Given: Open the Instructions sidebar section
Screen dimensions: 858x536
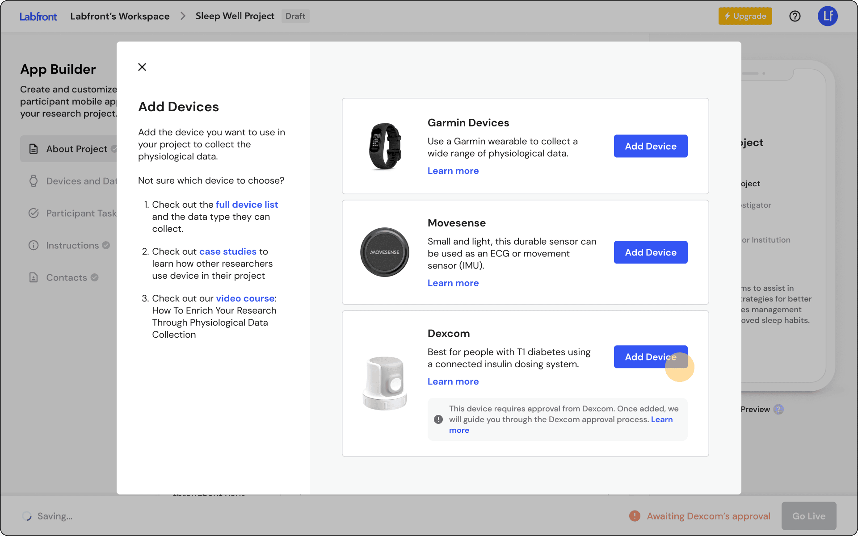Looking at the screenshot, I should [x=72, y=245].
